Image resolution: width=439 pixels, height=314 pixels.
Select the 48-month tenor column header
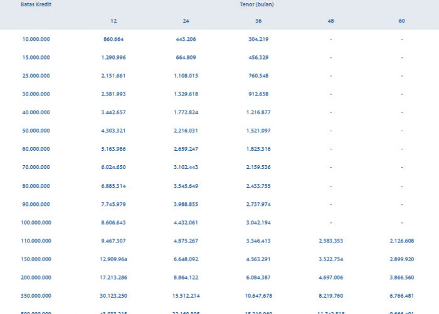(x=331, y=21)
